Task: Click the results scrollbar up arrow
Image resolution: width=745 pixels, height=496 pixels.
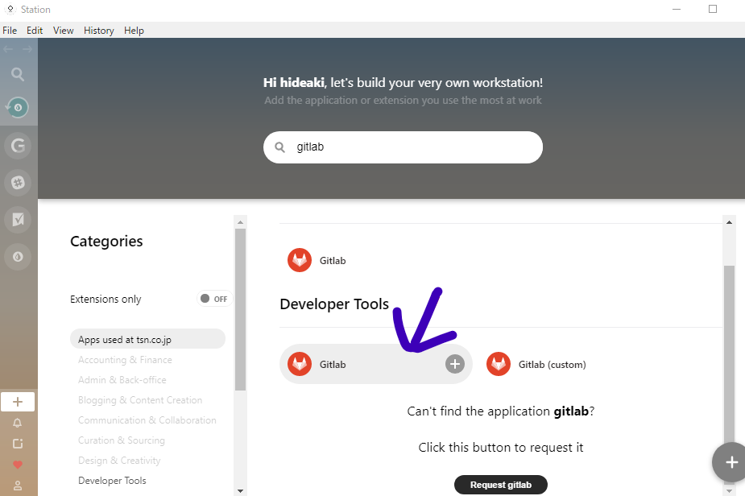Action: click(729, 222)
